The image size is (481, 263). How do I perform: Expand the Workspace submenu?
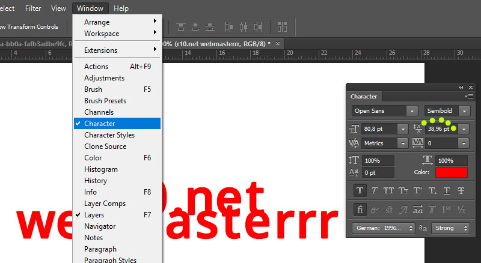pos(117,34)
